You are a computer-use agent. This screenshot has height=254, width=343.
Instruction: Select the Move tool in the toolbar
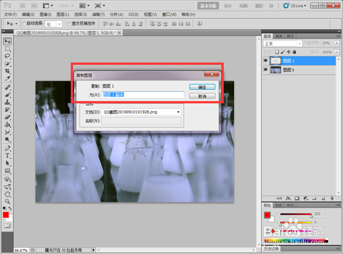click(x=7, y=41)
